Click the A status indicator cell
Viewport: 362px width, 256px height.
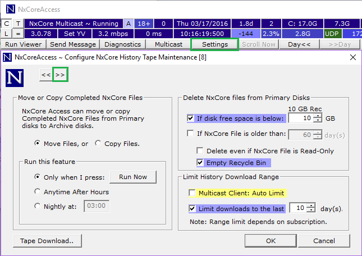[129, 24]
